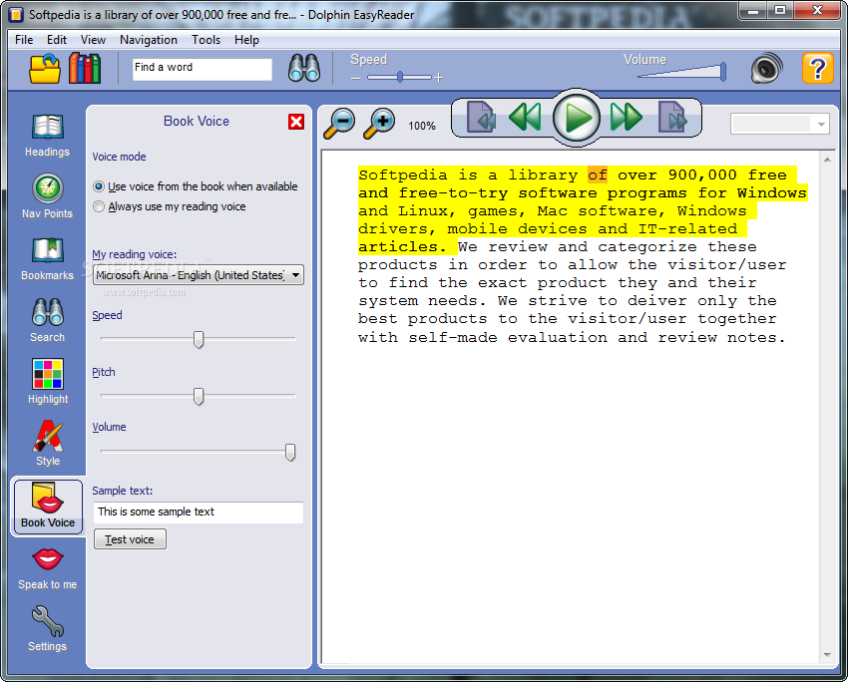Zoom out with the minus magnifier
848x682 pixels.
tap(339, 124)
